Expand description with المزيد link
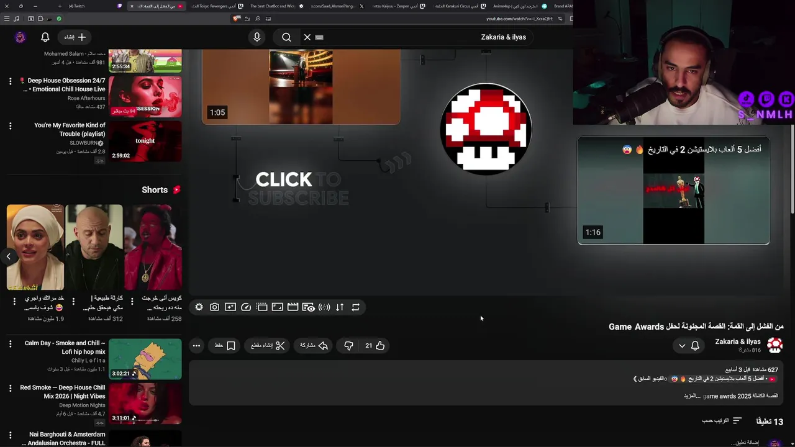Screen dimensions: 795x447 coord(693,396)
